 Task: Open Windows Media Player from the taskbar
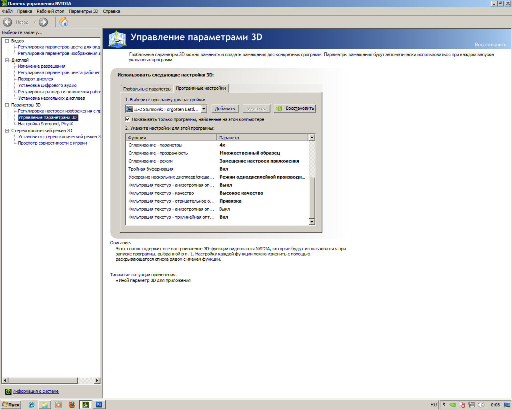58,405
